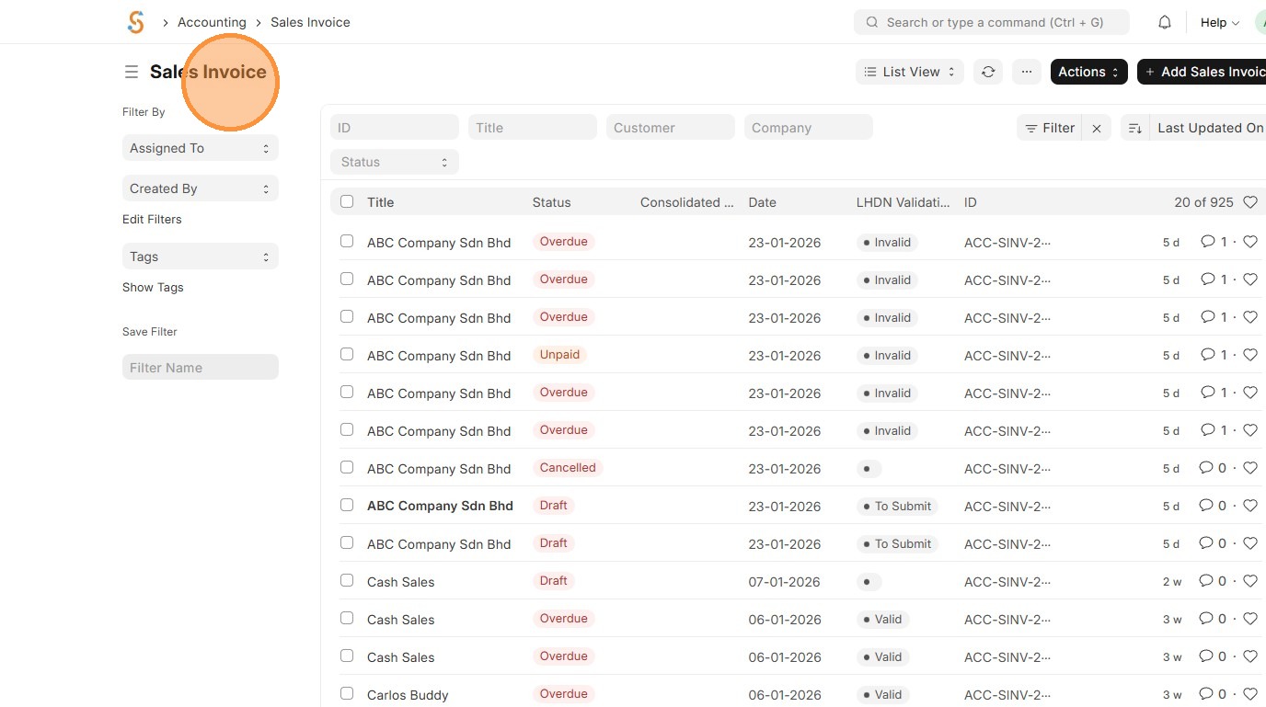
Task: Expand the Status filter dropdown
Action: pos(394,162)
